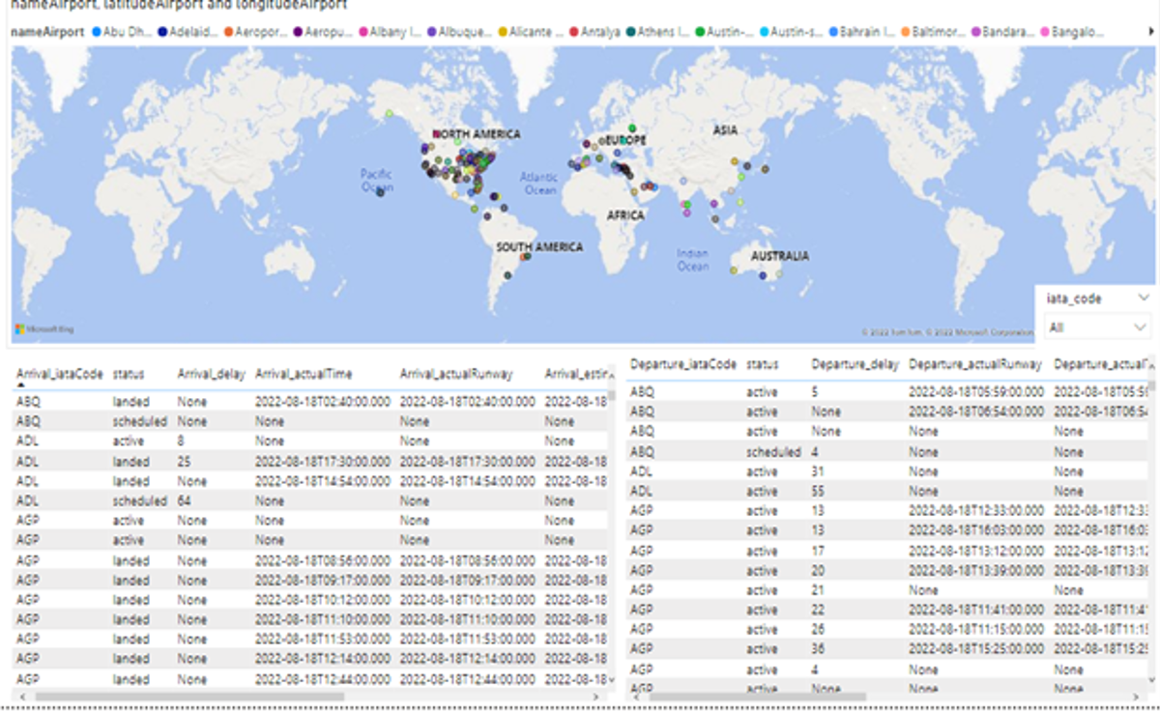The image size is (1160, 712).
Task: Select the Albany I... legend entry
Action: point(389,32)
